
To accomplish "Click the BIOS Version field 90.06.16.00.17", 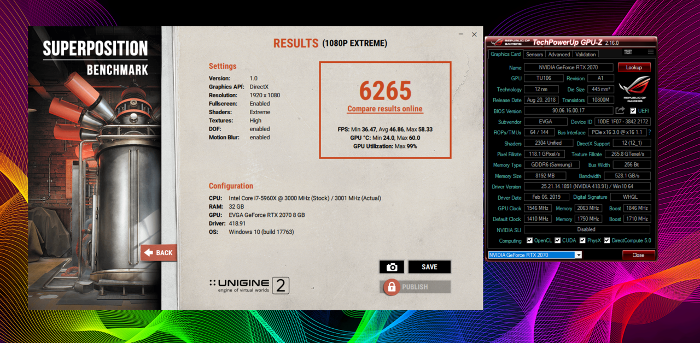I will click(568, 111).
